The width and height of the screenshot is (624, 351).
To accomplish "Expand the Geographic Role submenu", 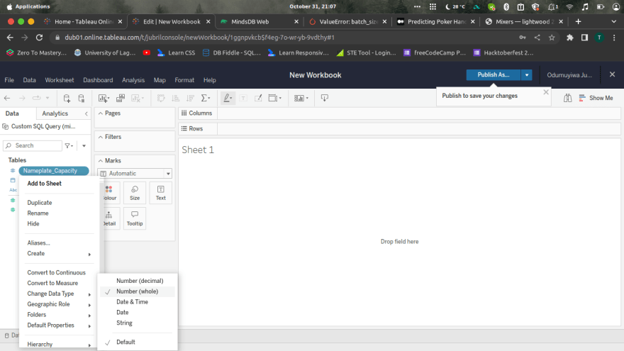I will click(x=59, y=304).
